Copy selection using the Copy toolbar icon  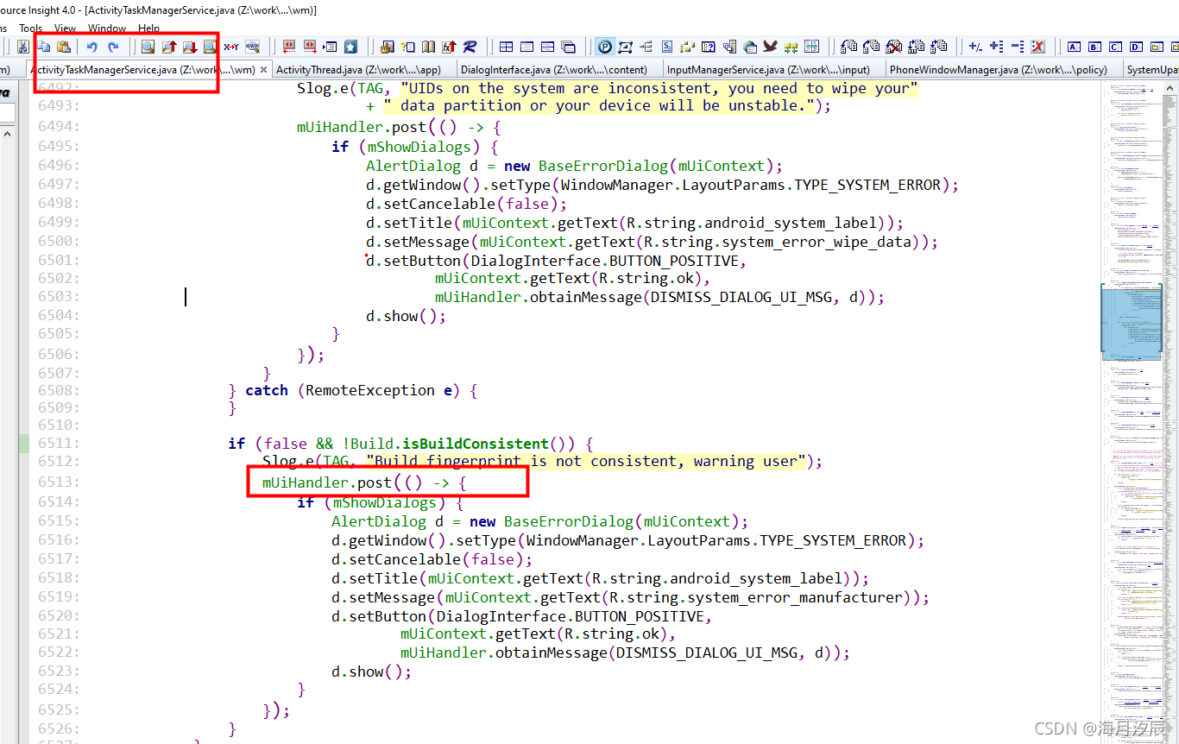(45, 47)
